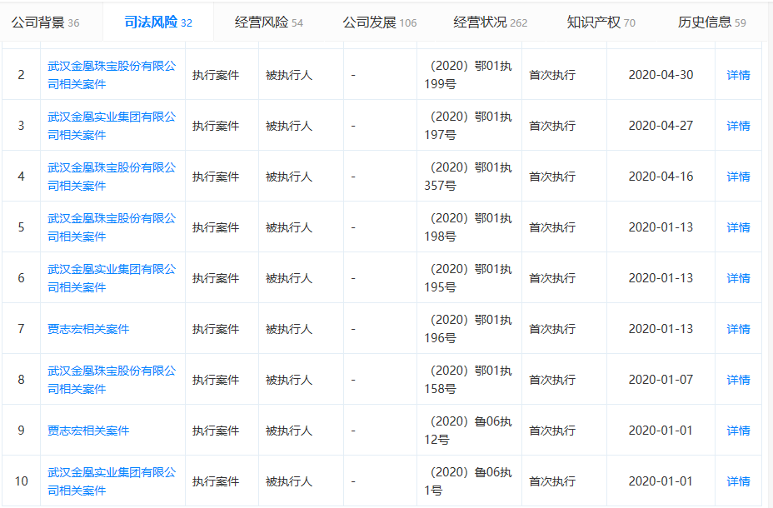The image size is (773, 508).
Task: Click 被执行人 in row 7
Action: tap(289, 329)
